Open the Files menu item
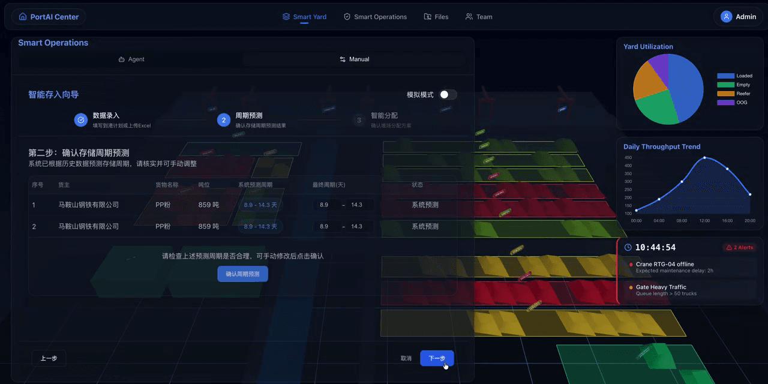768x384 pixels. click(436, 17)
